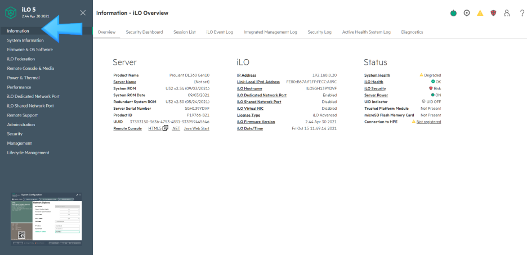This screenshot has height=255, width=527.
Task: Open the Link-Local IPv6 Address link
Action: point(258,82)
